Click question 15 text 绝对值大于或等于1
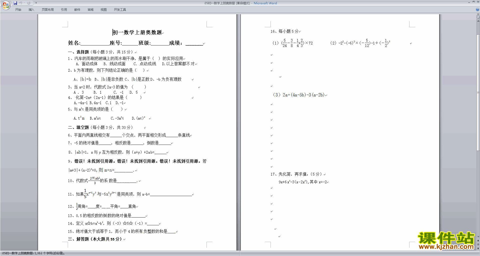The image size is (480, 256). (x=94, y=232)
